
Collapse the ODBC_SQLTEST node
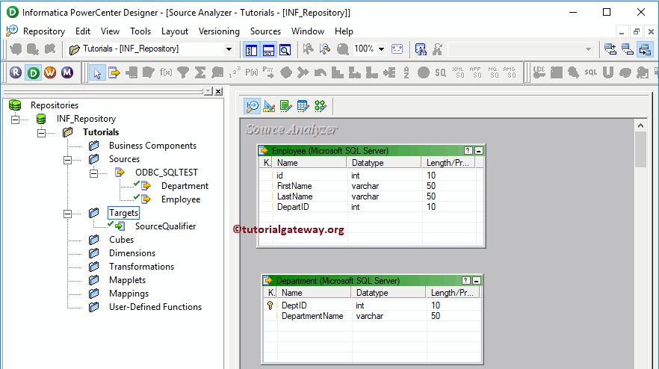[93, 173]
